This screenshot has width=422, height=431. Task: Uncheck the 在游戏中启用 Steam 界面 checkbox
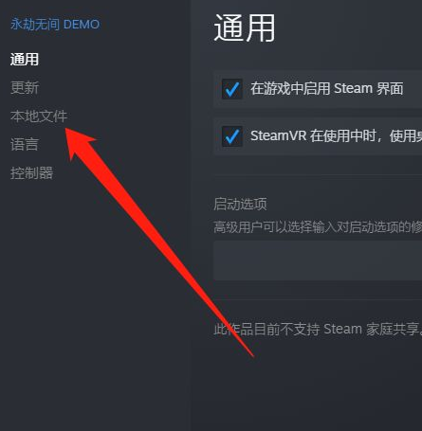[232, 89]
